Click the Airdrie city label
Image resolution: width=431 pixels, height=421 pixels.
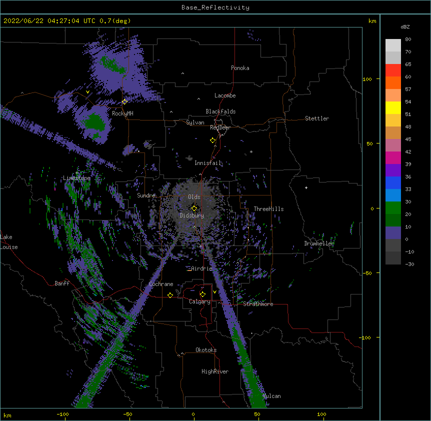(x=202, y=268)
